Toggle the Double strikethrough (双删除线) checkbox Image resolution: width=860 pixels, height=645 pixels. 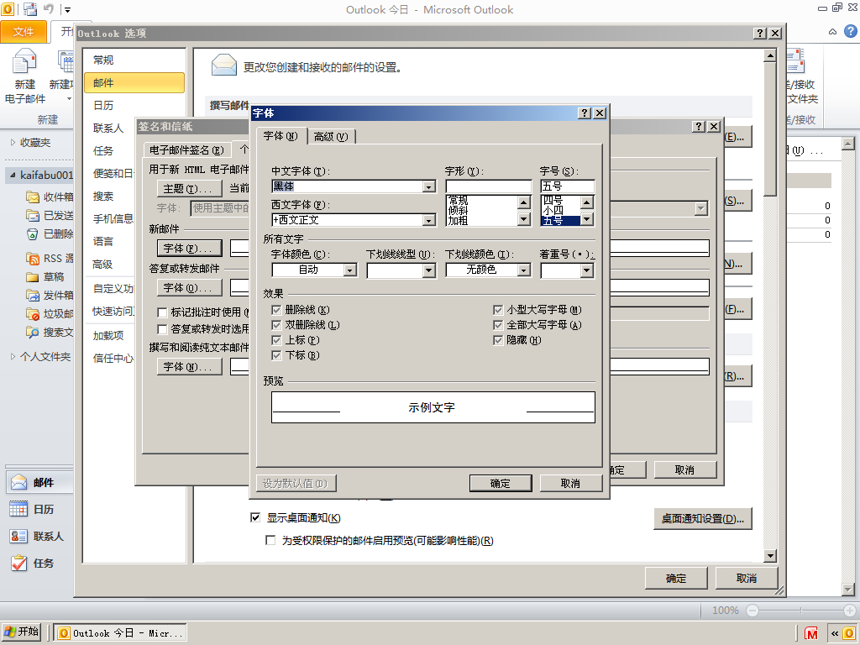pyautogui.click(x=276, y=325)
